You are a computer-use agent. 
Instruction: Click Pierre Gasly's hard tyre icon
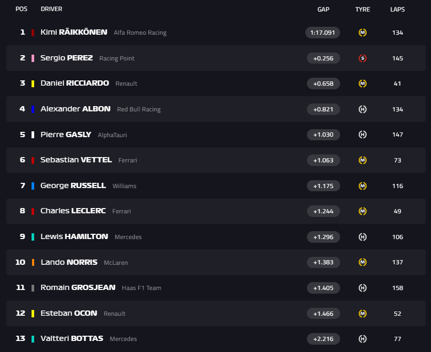click(363, 134)
